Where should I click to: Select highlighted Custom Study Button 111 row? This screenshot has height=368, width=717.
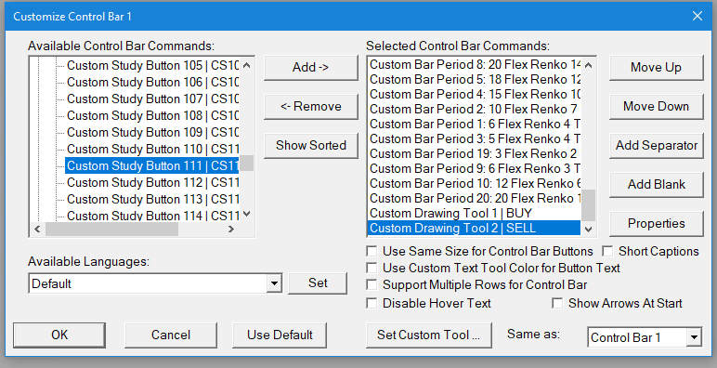[x=152, y=165]
